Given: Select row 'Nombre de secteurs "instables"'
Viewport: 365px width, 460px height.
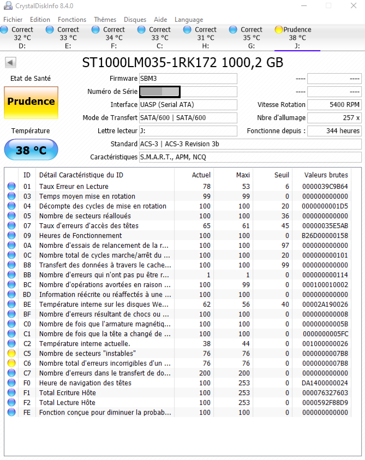Looking at the screenshot, I should coord(178,353).
